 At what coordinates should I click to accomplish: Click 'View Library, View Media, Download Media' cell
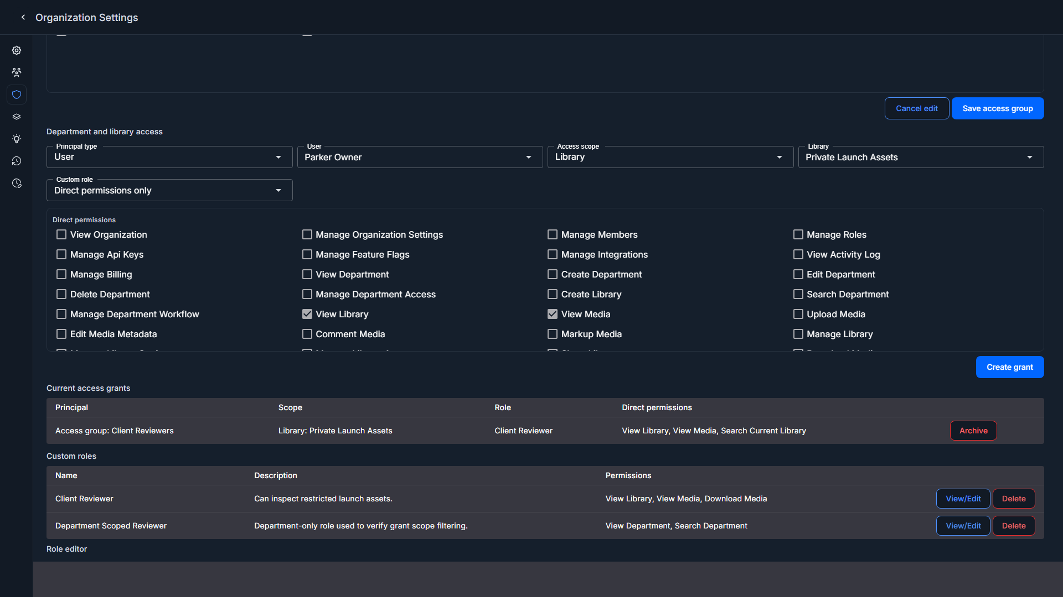click(686, 499)
